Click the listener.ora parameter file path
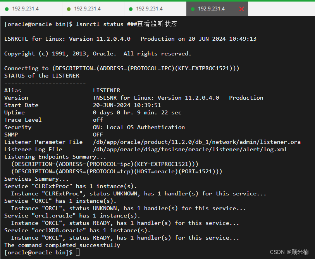The image size is (315, 259). coord(197,142)
